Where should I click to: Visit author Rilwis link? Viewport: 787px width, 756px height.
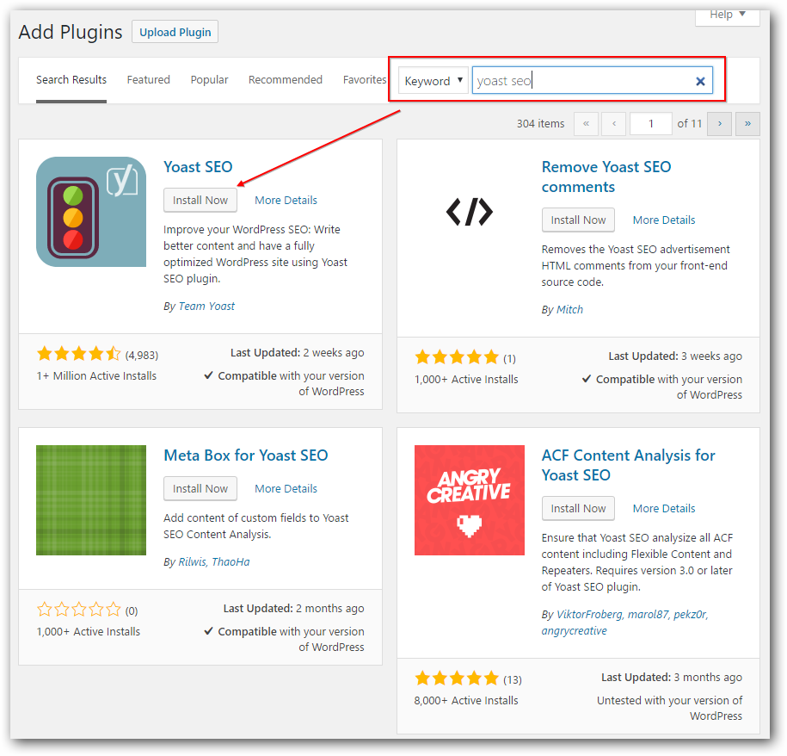pos(192,561)
